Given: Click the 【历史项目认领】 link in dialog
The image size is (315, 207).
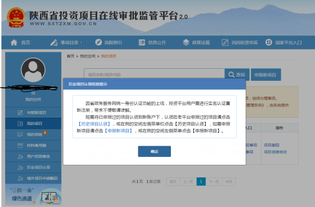Looking at the screenshot, I should point(94,124).
